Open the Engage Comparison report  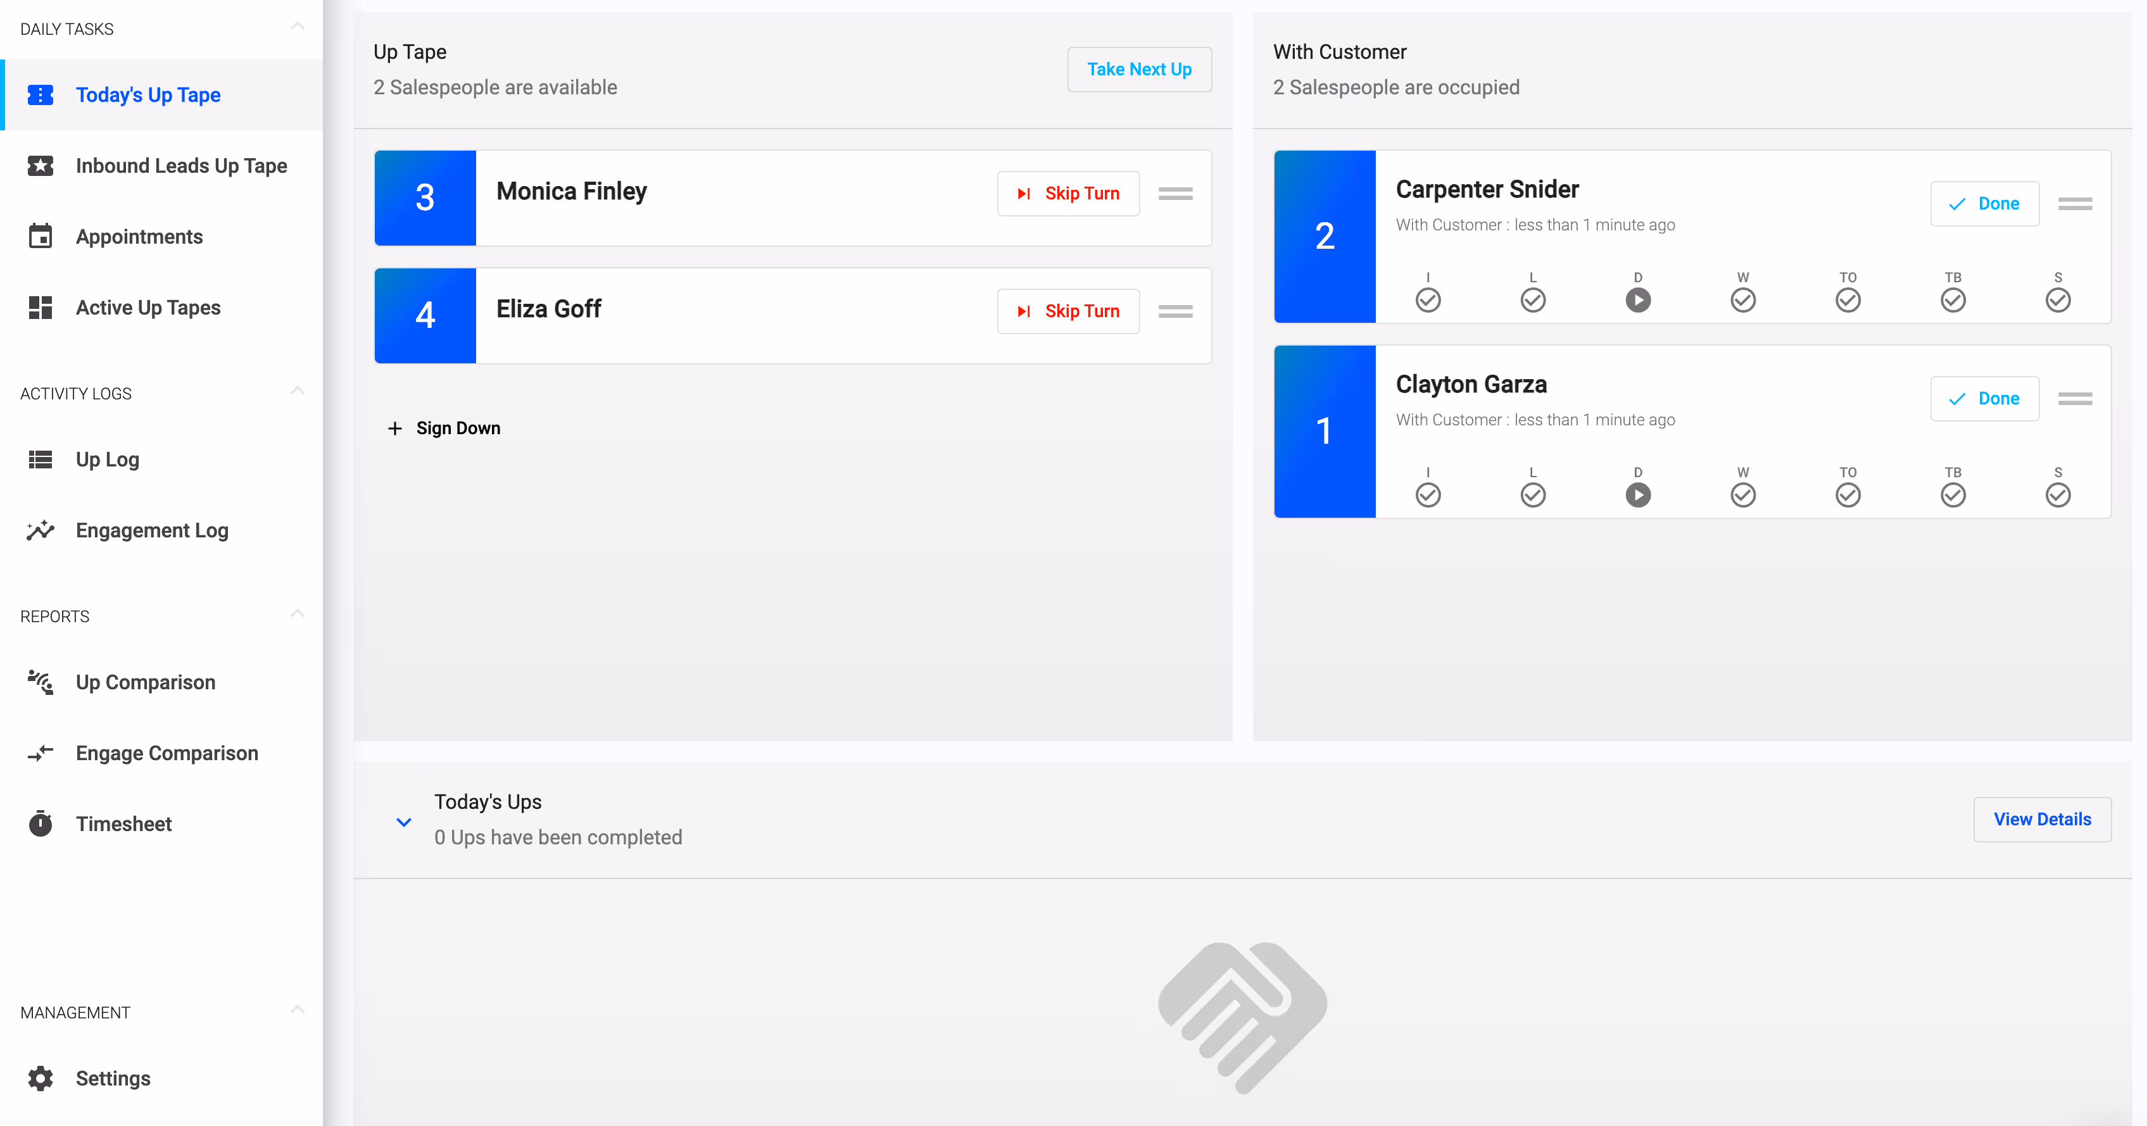point(167,753)
